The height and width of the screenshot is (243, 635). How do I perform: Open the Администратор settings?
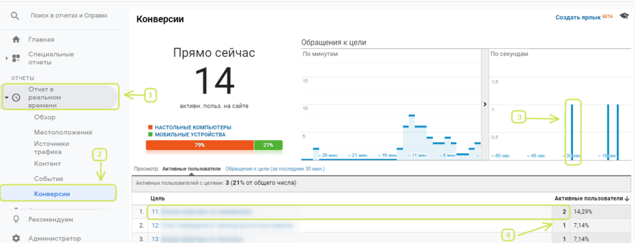(55, 239)
